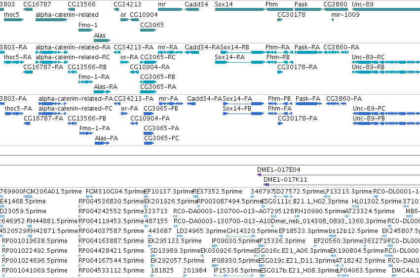Select the Alas gene feature label
The height and width of the screenshot is (278, 420).
click(x=99, y=36)
